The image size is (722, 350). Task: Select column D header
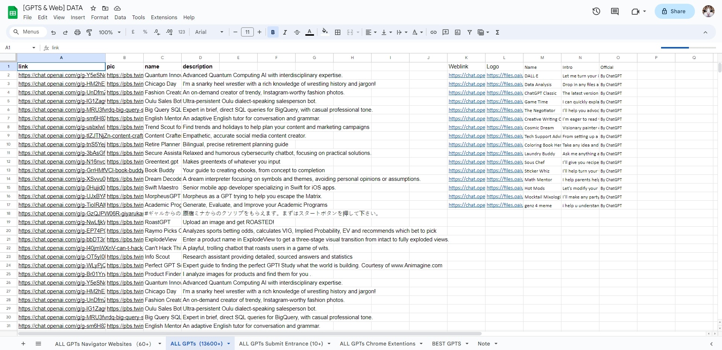pyautogui.click(x=200, y=58)
